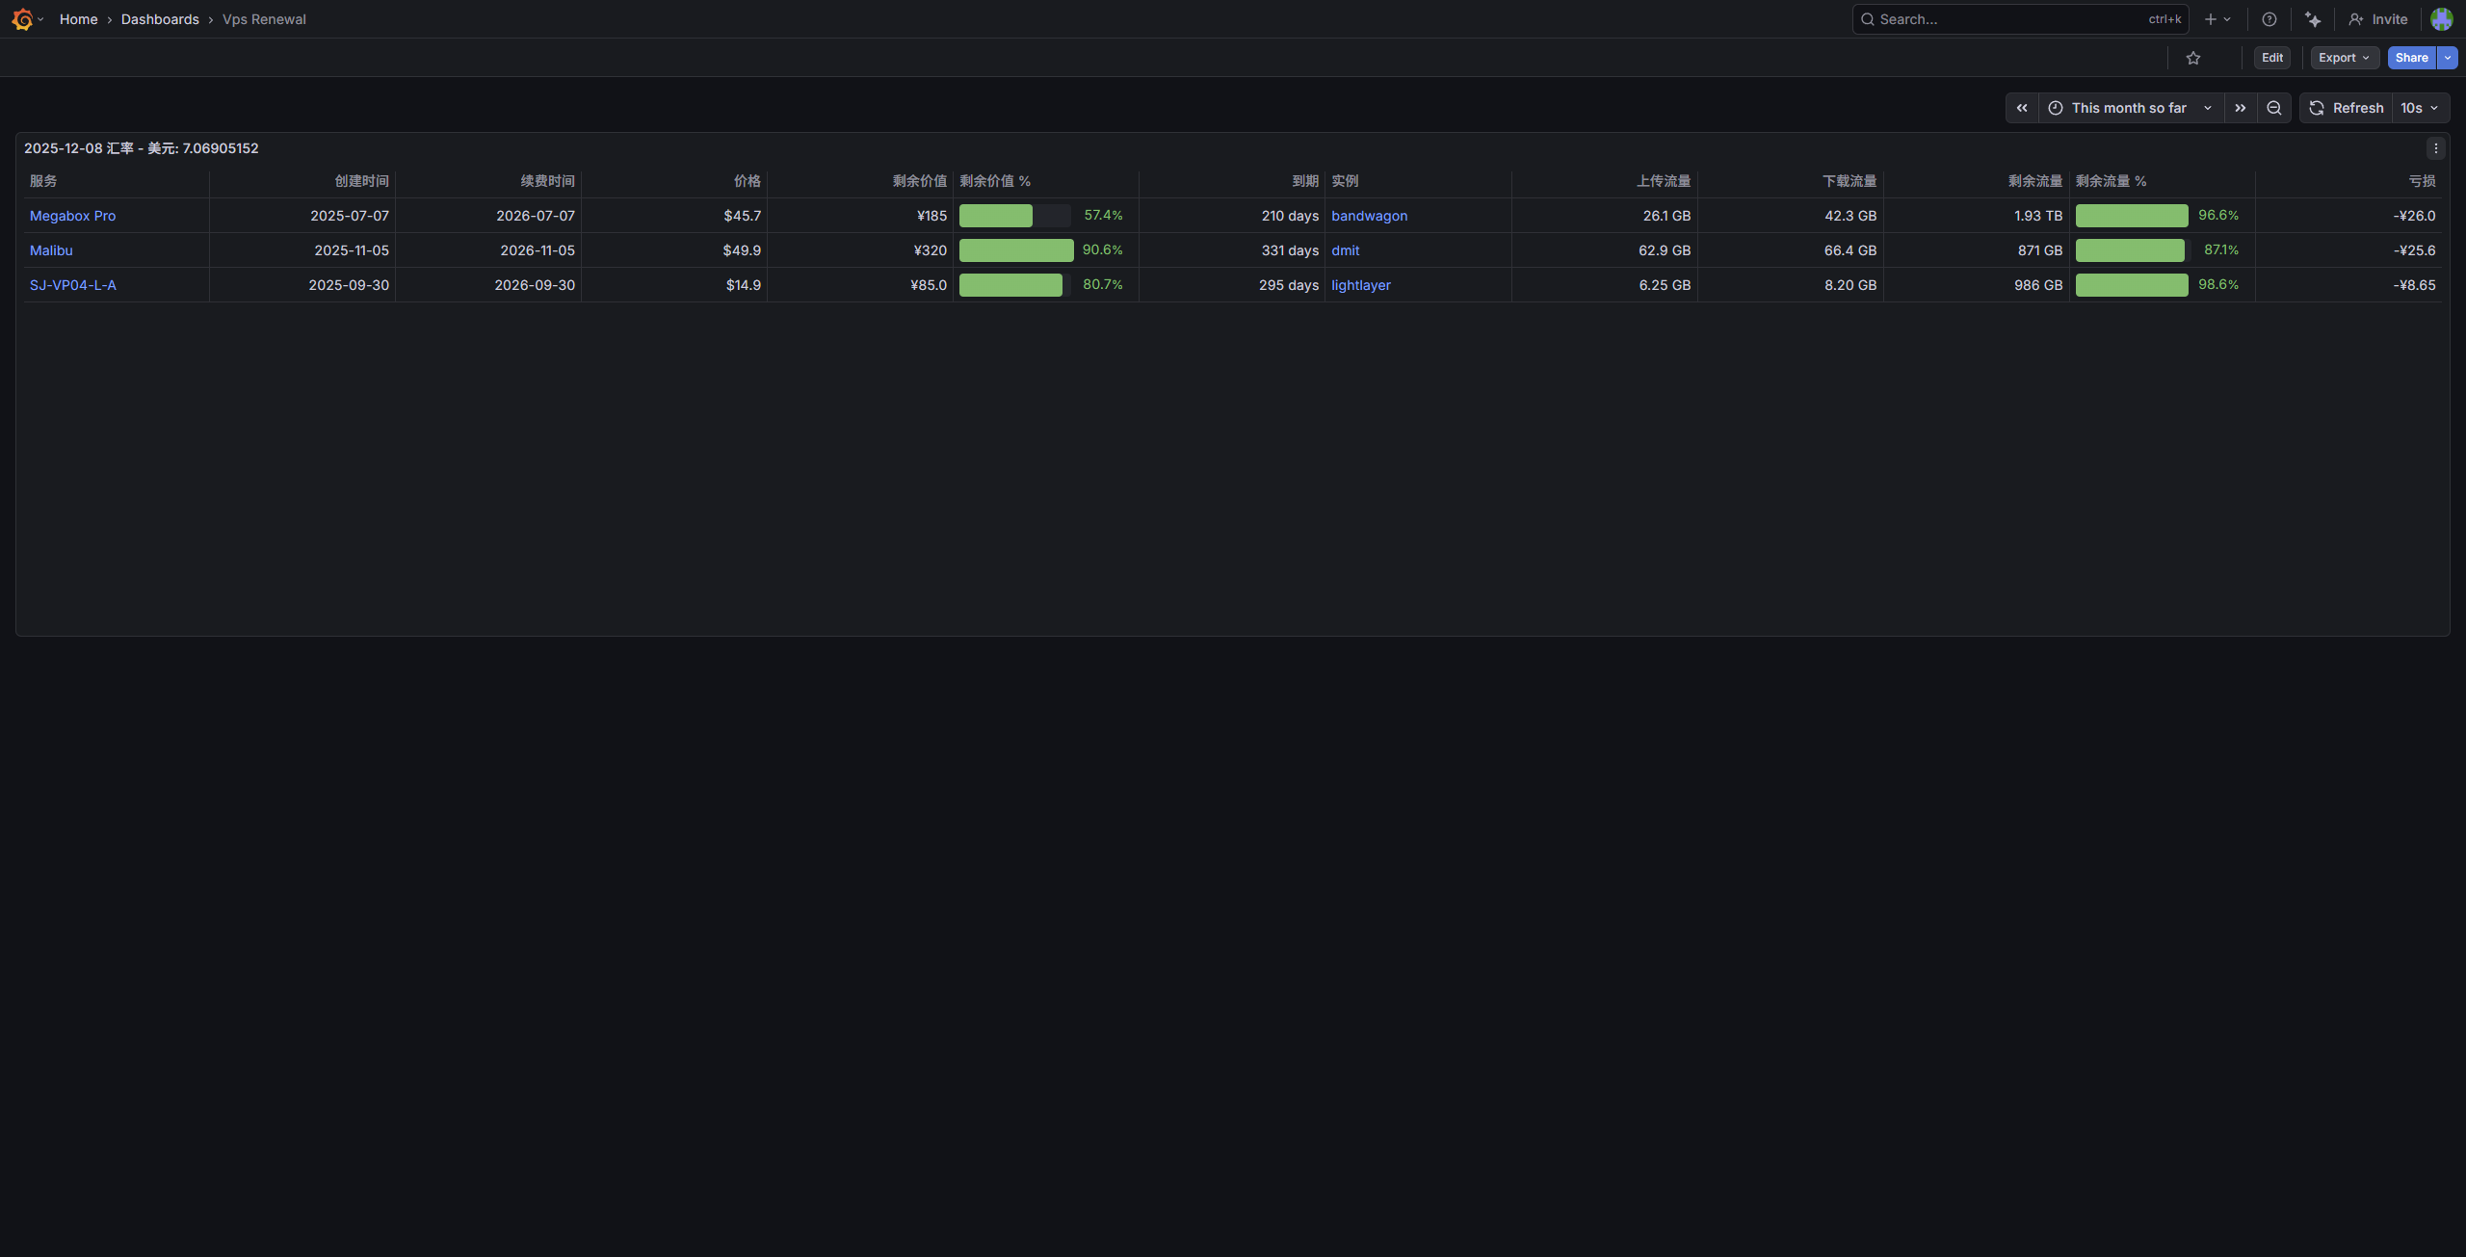2466x1257 pixels.
Task: Sort by the 剩余价值 column header
Action: (x=919, y=181)
